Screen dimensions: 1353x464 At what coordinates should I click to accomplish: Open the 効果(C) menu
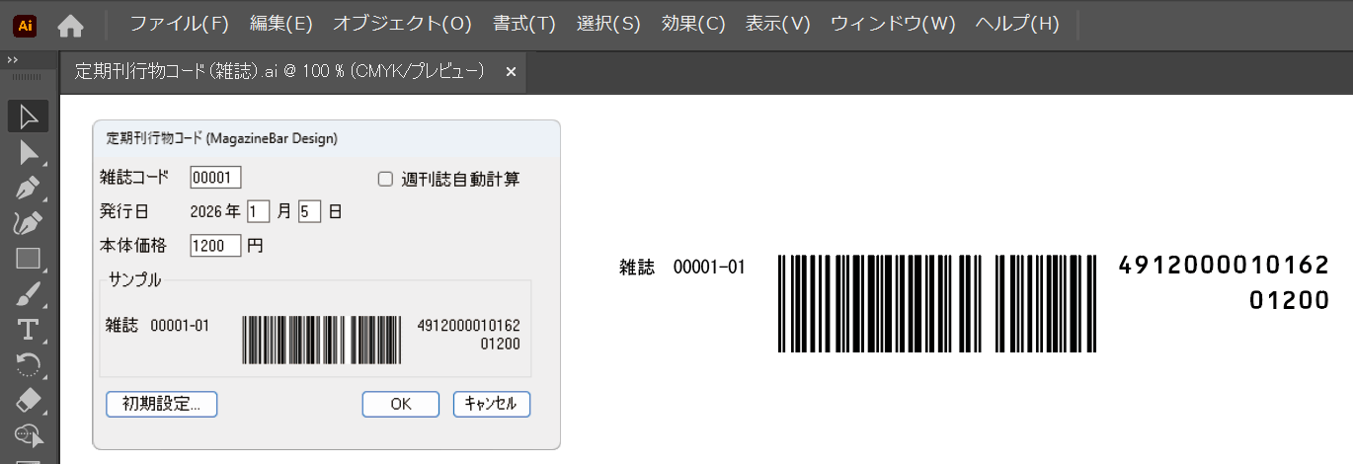[693, 24]
